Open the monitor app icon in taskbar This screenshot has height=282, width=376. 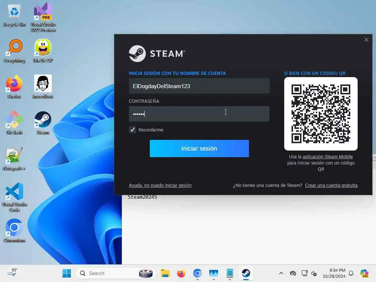pos(213,273)
